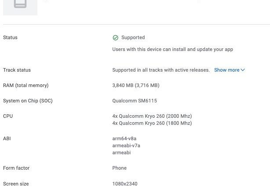This screenshot has width=270, height=189.
Task: Select the Phone form factor value
Action: pyautogui.click(x=119, y=168)
